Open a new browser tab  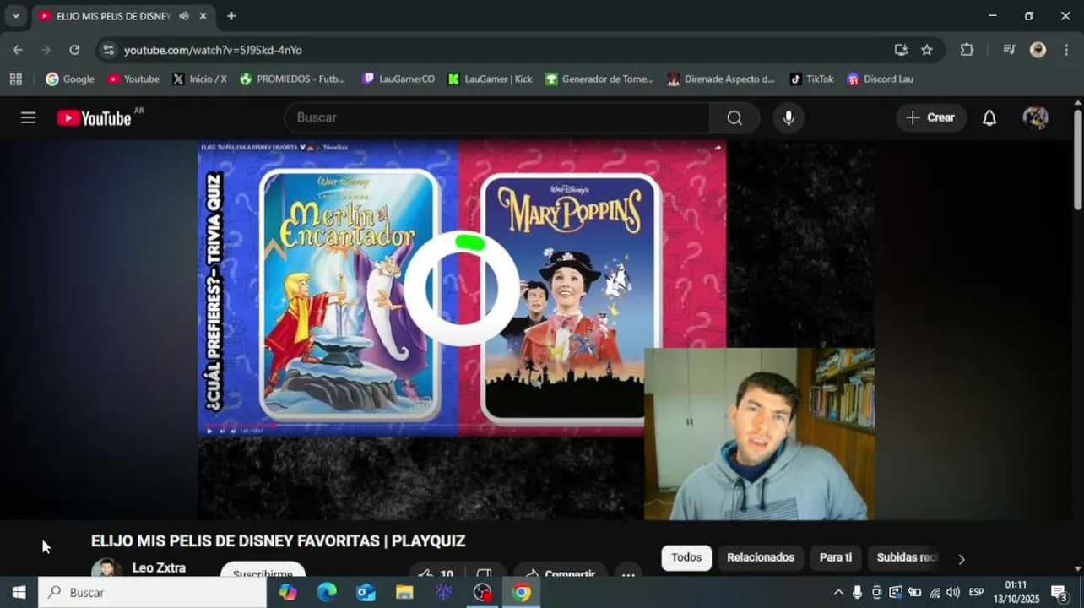pos(231,16)
